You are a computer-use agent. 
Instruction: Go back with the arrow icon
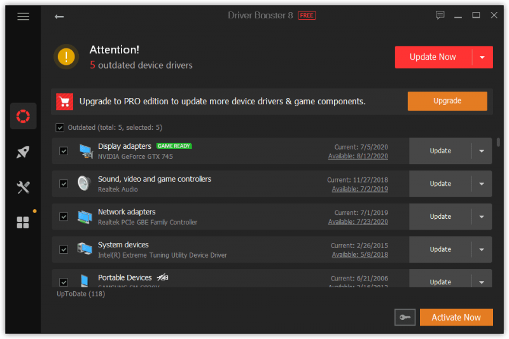[x=59, y=17]
